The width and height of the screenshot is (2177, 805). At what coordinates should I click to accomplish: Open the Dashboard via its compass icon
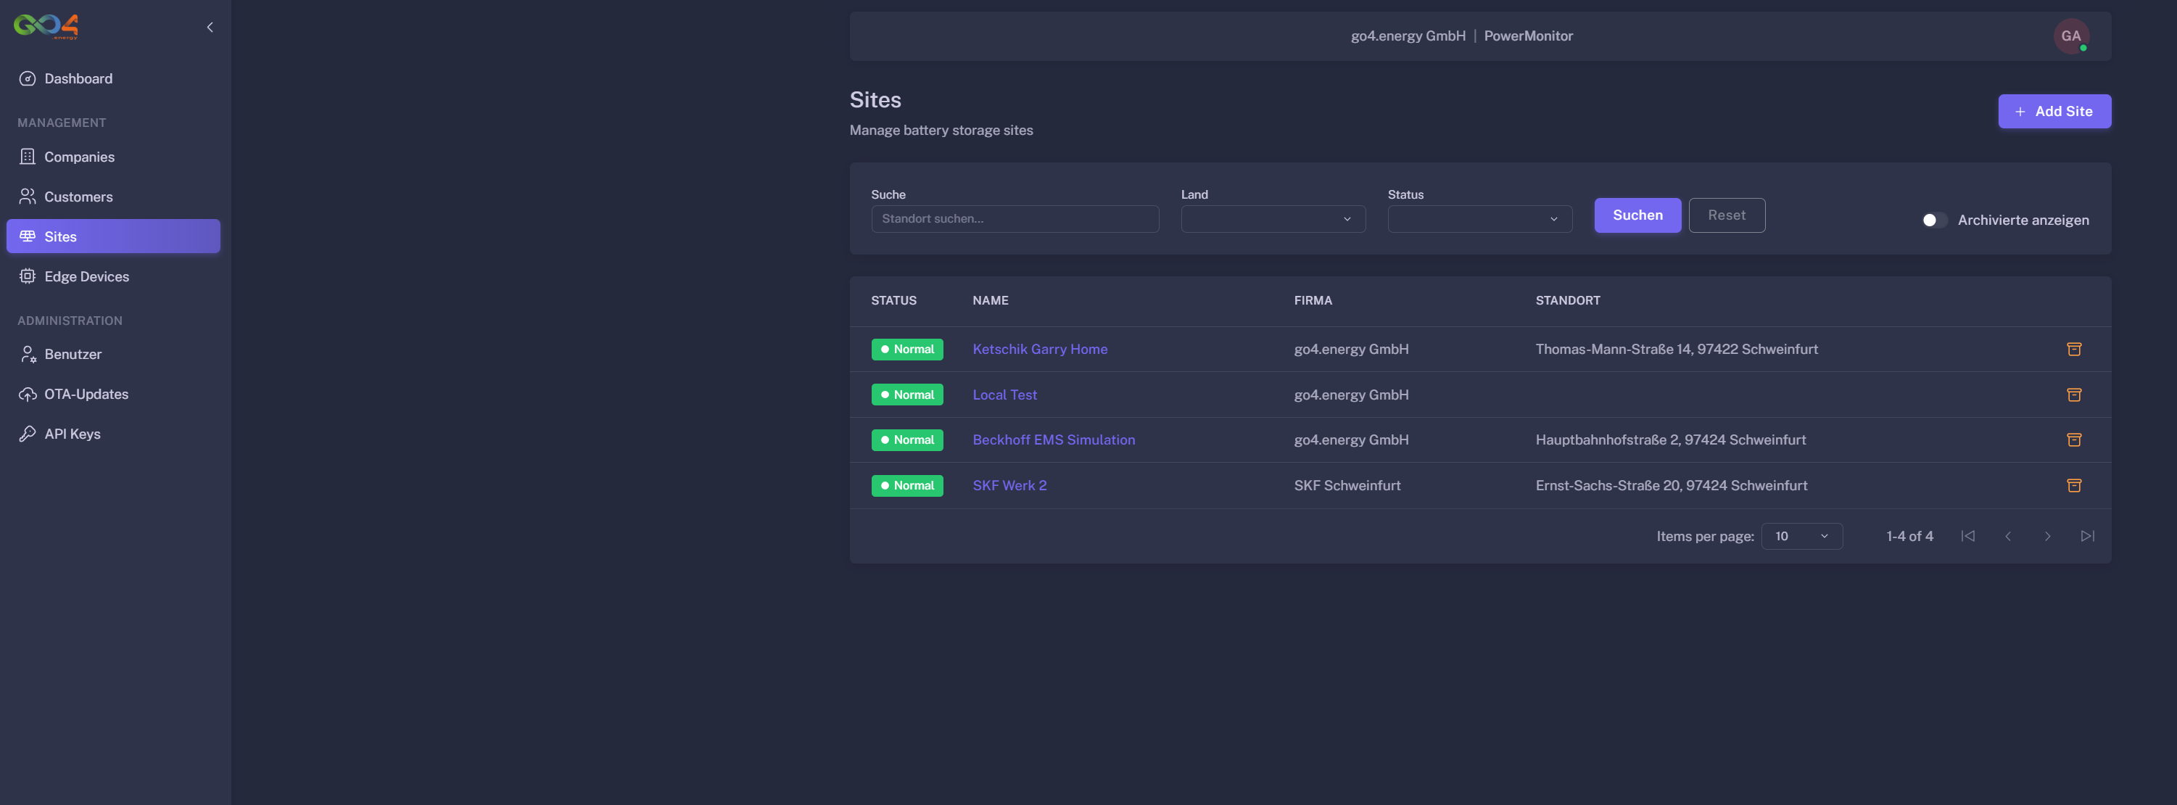tap(28, 78)
